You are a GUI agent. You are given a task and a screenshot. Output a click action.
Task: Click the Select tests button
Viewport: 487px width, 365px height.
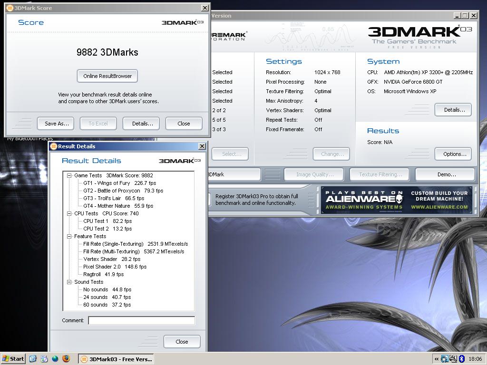click(230, 154)
